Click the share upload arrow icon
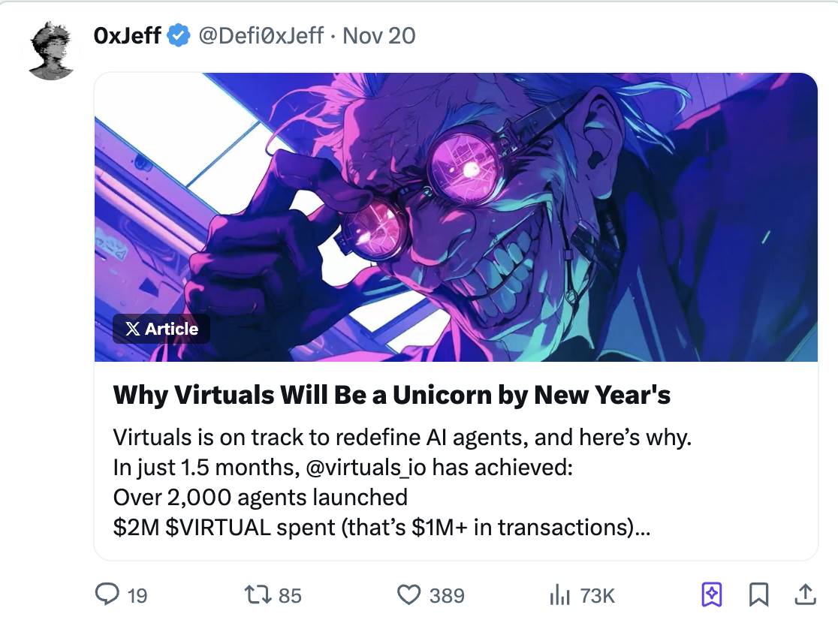 click(x=804, y=595)
